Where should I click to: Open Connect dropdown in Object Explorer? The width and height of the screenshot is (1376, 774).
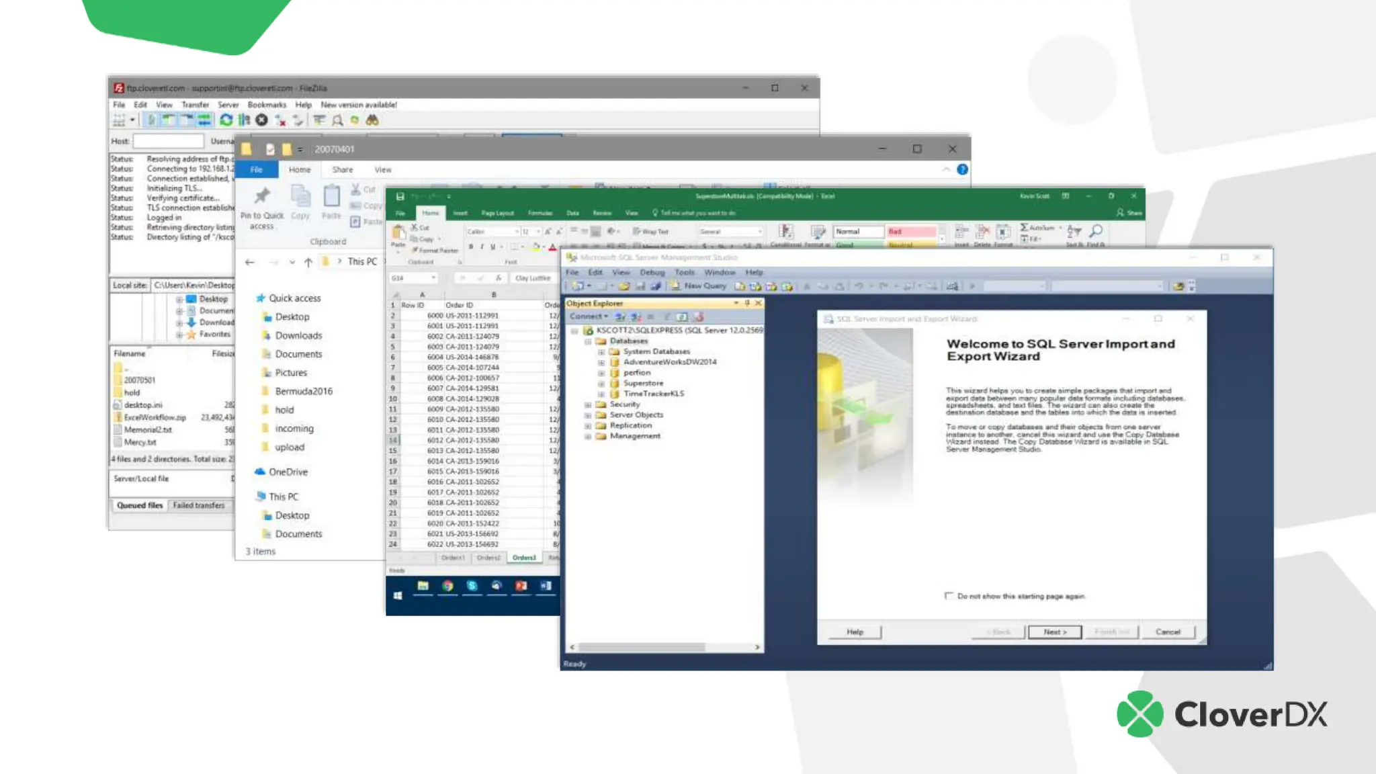click(x=589, y=316)
